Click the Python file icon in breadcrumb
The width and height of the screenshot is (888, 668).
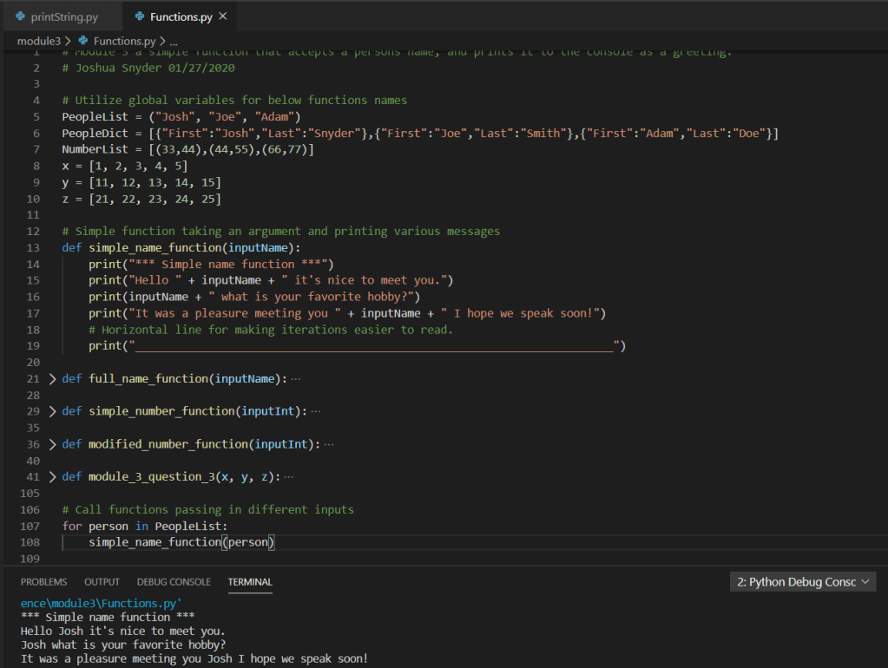pyautogui.click(x=83, y=41)
